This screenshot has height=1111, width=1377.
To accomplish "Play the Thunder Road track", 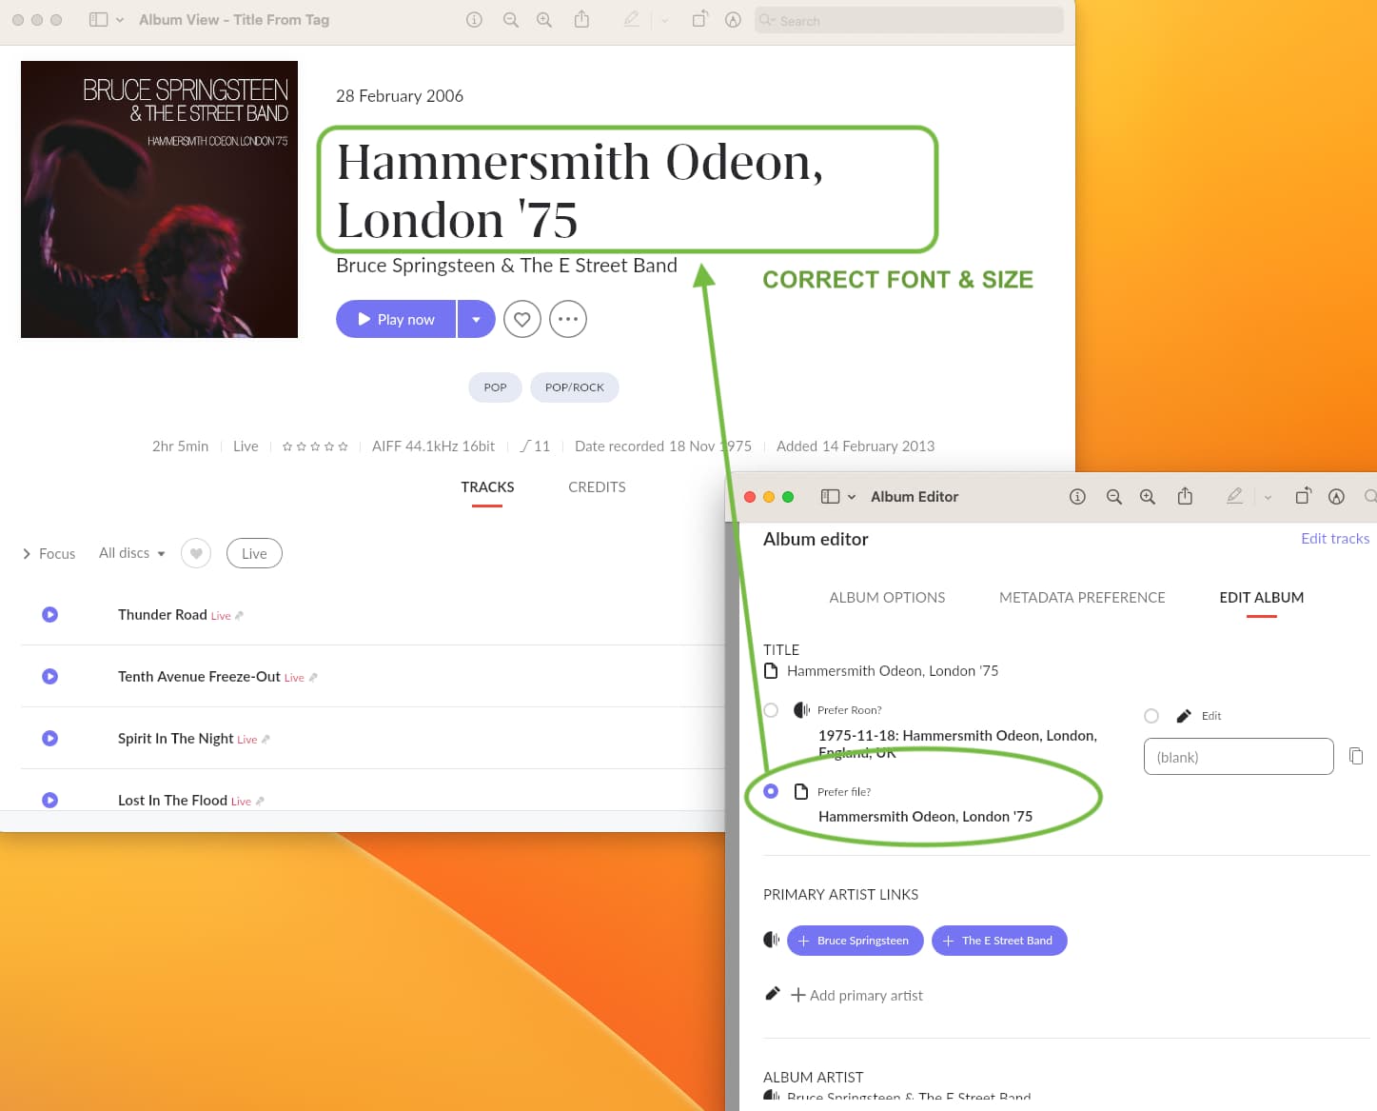I will (x=50, y=615).
